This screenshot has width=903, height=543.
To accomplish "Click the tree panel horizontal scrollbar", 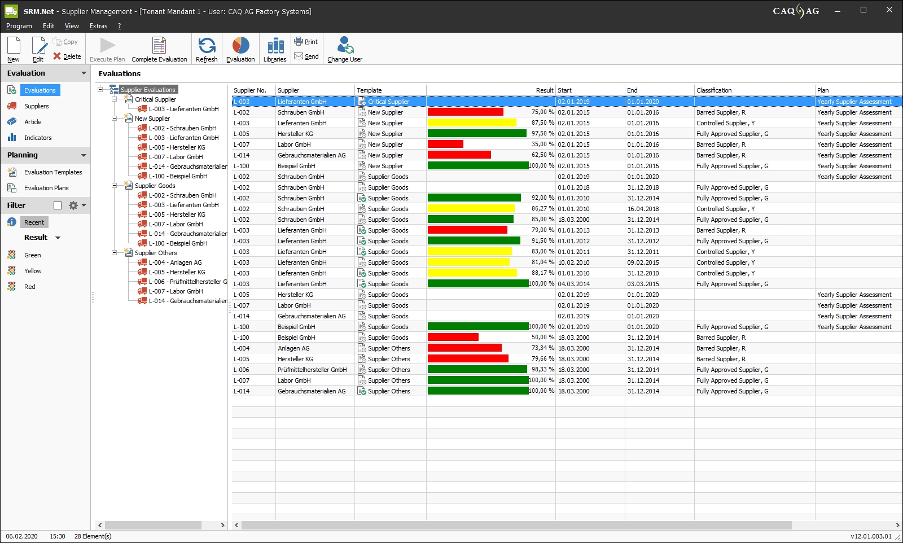I will pyautogui.click(x=153, y=525).
